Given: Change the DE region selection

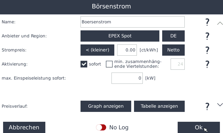Looking at the screenshot, I should (173, 36).
